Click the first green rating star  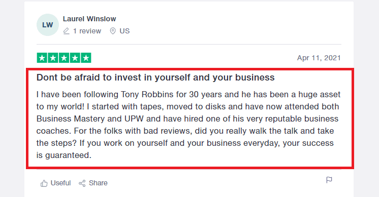[x=42, y=58]
